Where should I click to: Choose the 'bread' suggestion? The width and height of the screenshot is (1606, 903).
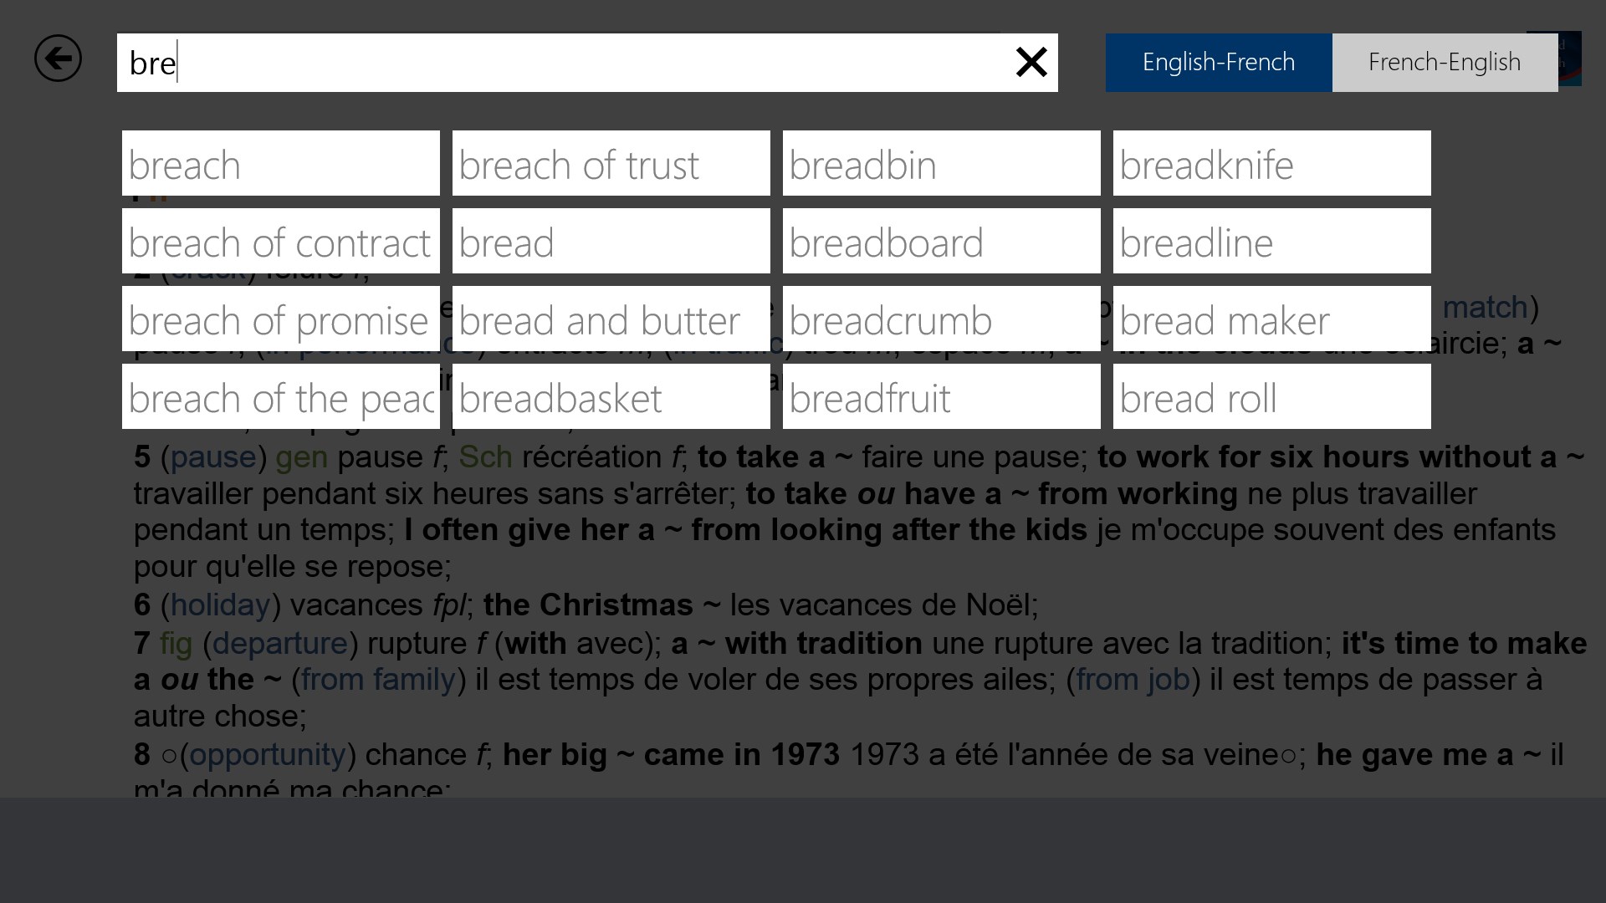pos(611,242)
